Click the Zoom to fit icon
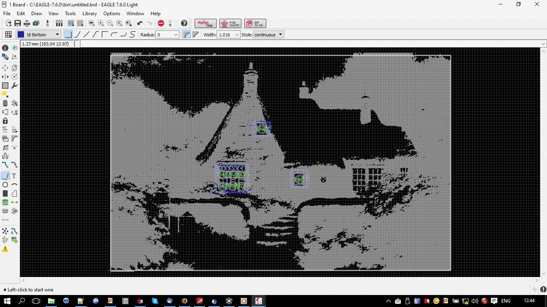 click(x=92, y=24)
